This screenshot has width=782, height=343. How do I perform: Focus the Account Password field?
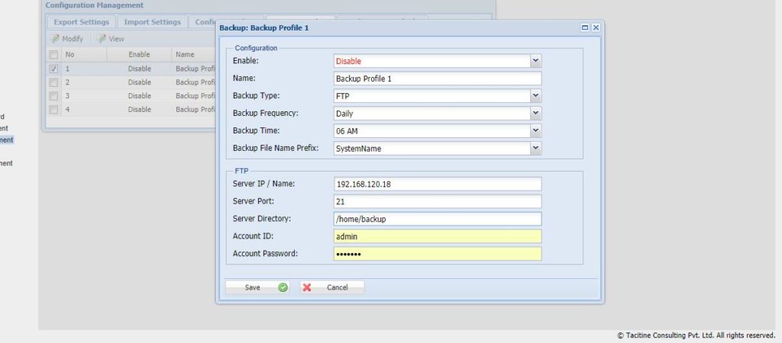click(x=437, y=254)
